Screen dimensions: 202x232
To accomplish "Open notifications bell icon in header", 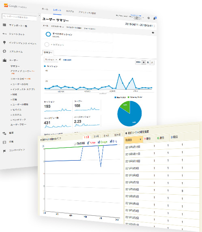I will pos(155,18).
